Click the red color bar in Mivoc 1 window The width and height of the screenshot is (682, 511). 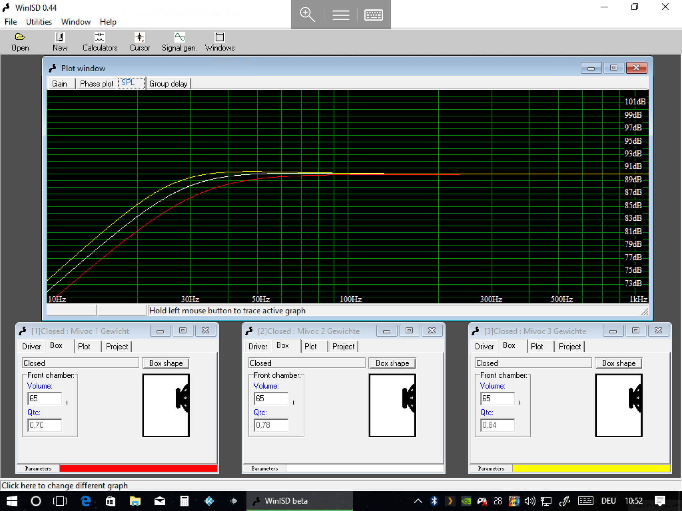[138, 468]
